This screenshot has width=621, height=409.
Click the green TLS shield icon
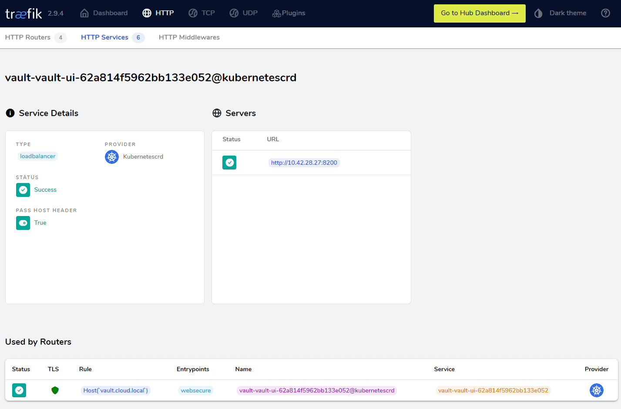pyautogui.click(x=55, y=390)
